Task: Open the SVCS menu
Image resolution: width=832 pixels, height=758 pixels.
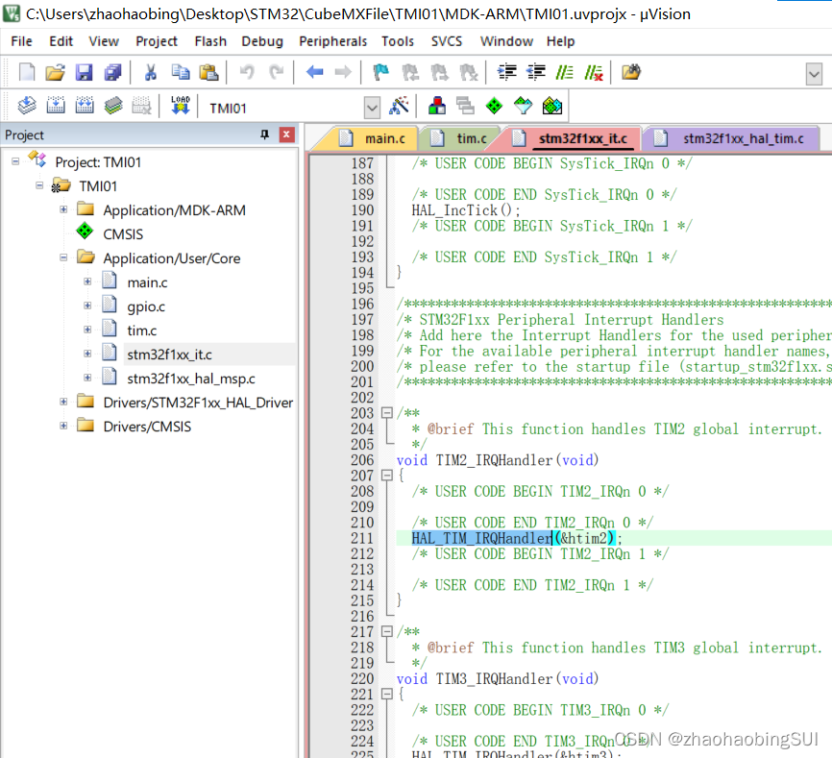Action: [446, 41]
